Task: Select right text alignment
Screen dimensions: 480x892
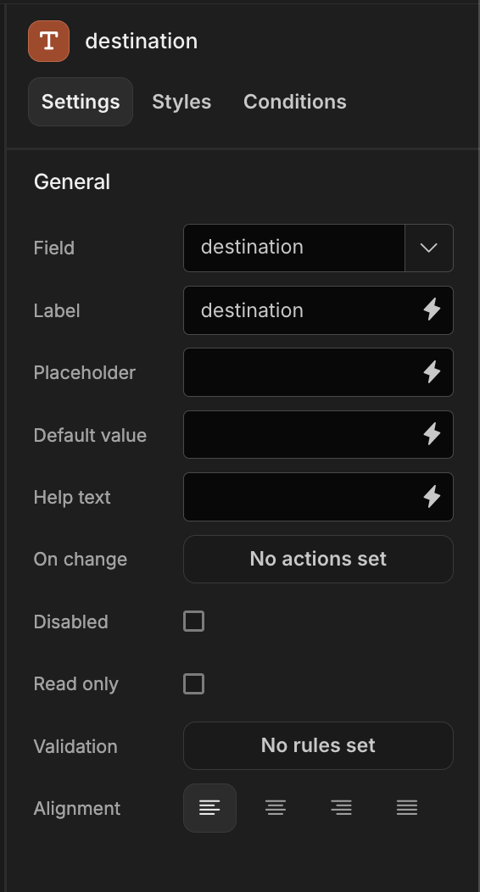Action: [341, 808]
